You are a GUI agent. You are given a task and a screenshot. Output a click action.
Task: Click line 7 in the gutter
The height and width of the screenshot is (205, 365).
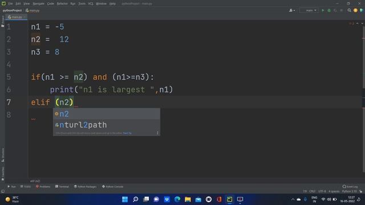(9, 102)
